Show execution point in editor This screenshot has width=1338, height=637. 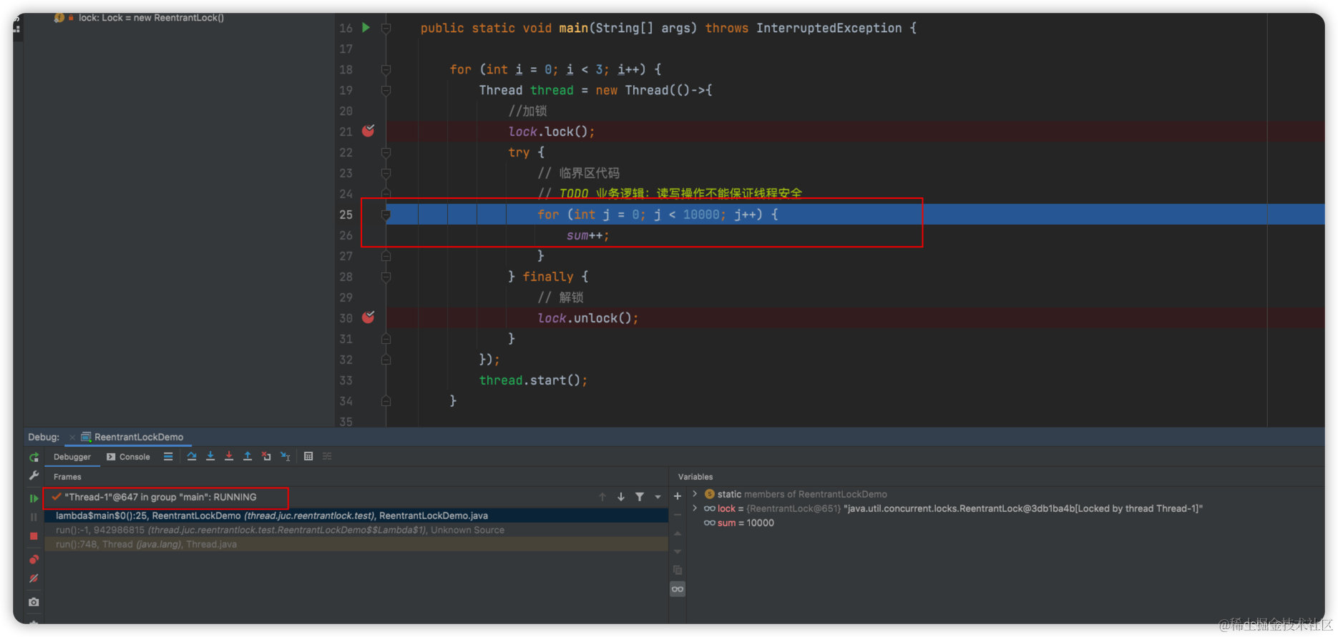pyautogui.click(x=168, y=456)
